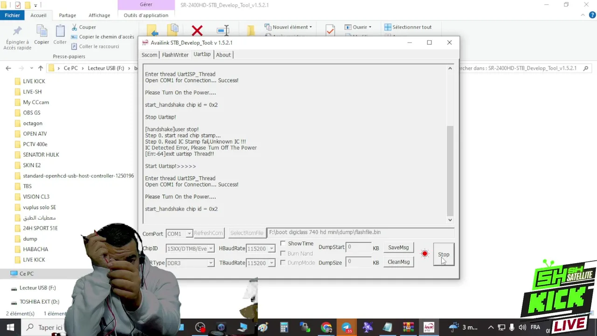Select OPEN ATV folder in Explorer tree
Image resolution: width=597 pixels, height=336 pixels.
click(x=35, y=133)
